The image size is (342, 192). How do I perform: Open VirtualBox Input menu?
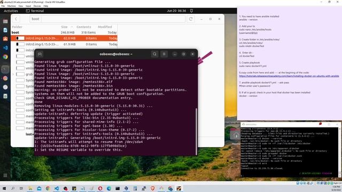coord(28,6)
